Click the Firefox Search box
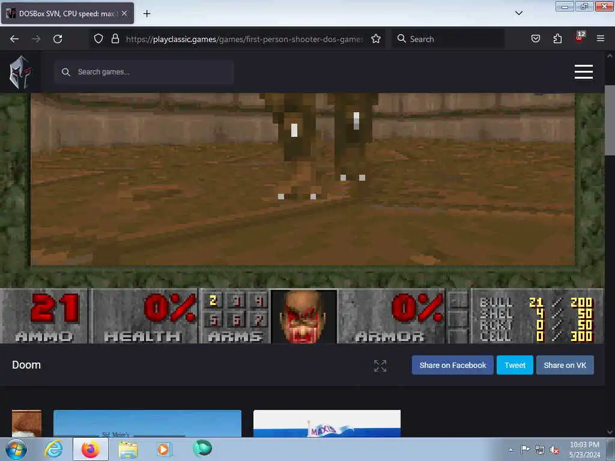The height and width of the screenshot is (461, 615). click(x=448, y=39)
